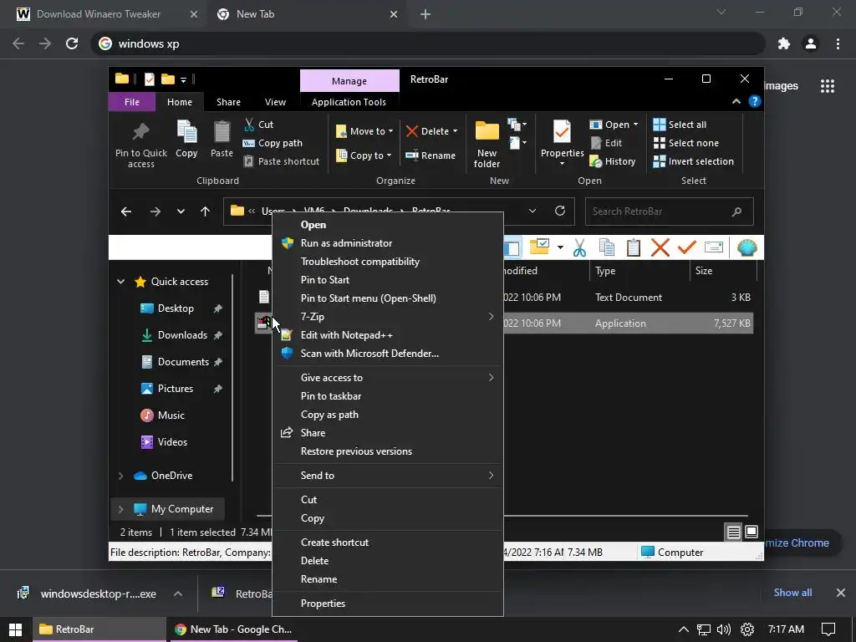Click the volume speaker tray icon
This screenshot has width=856, height=642.
(x=724, y=629)
